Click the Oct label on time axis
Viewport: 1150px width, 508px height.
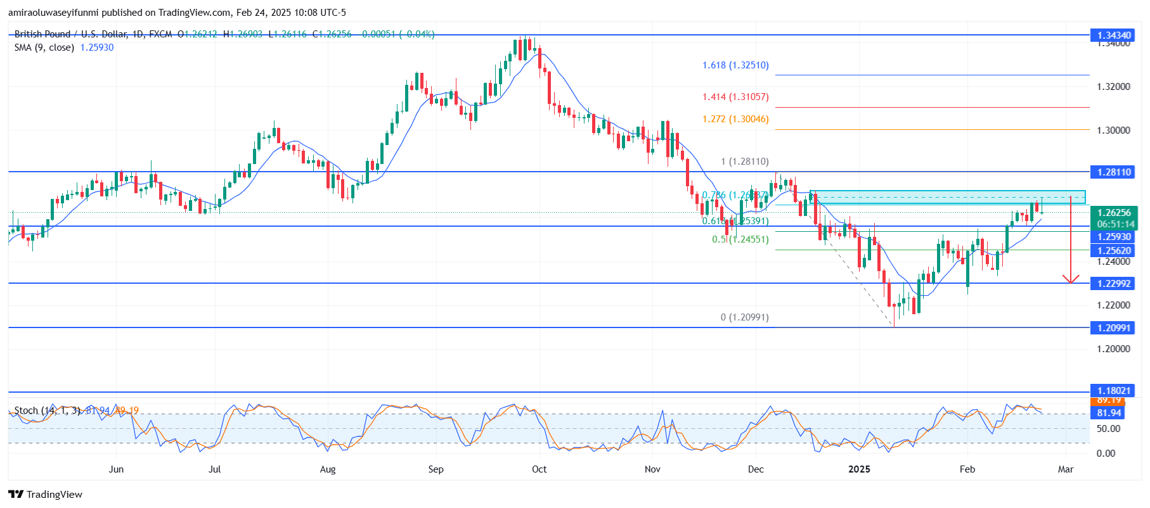click(539, 469)
